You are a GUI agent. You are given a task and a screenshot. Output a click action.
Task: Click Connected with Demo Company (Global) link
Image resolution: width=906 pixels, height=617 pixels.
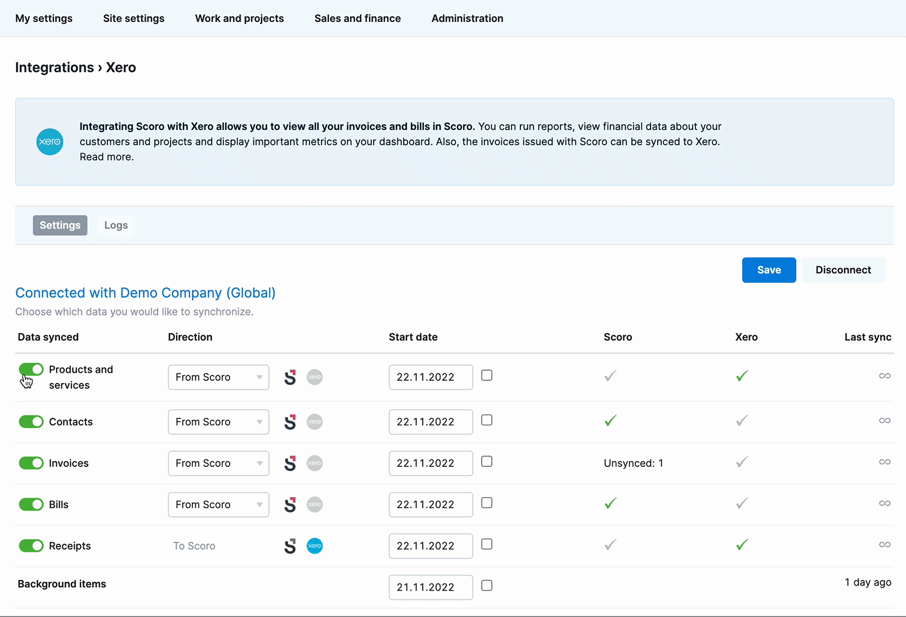click(145, 293)
